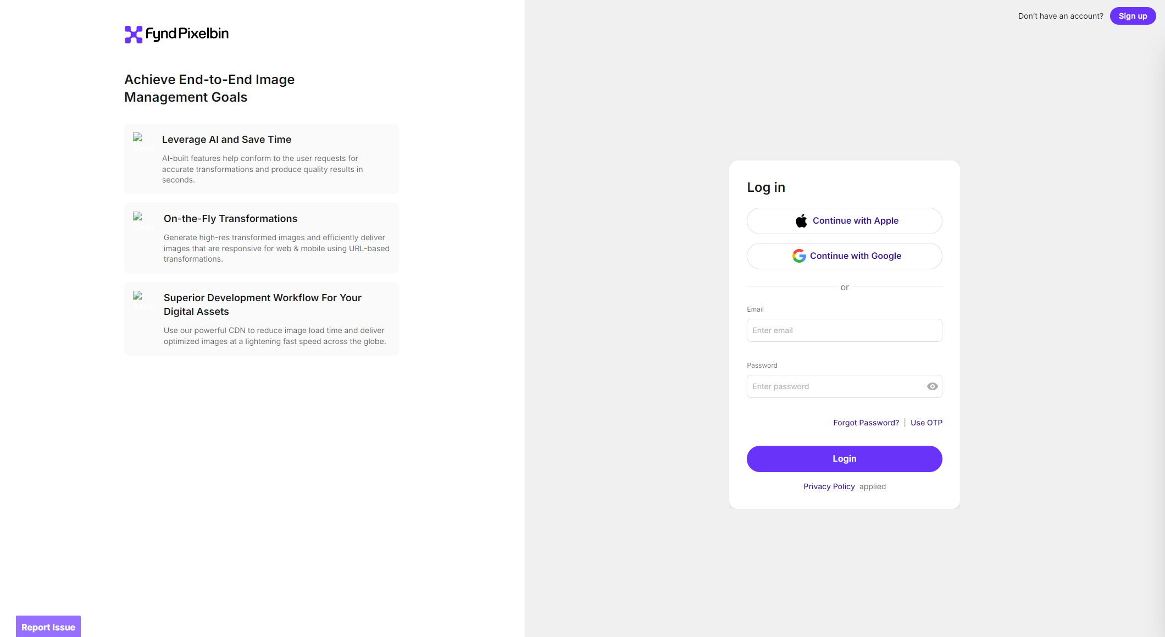Image resolution: width=1165 pixels, height=637 pixels.
Task: Click the Achieve End-to-End Image Management heading
Action: [209, 88]
